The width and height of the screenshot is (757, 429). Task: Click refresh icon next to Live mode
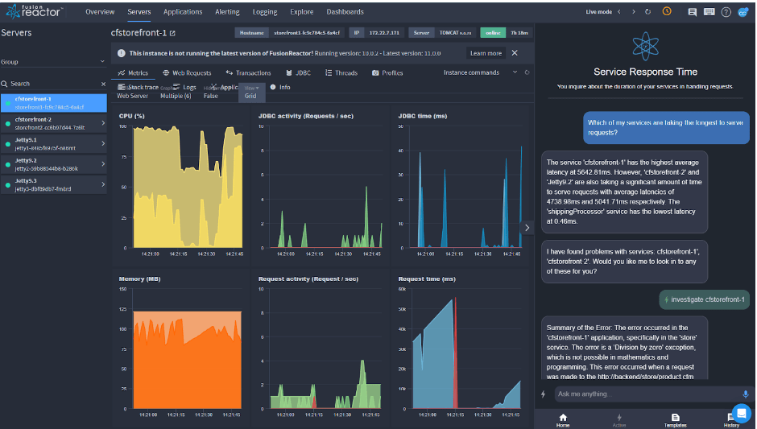pyautogui.click(x=648, y=11)
